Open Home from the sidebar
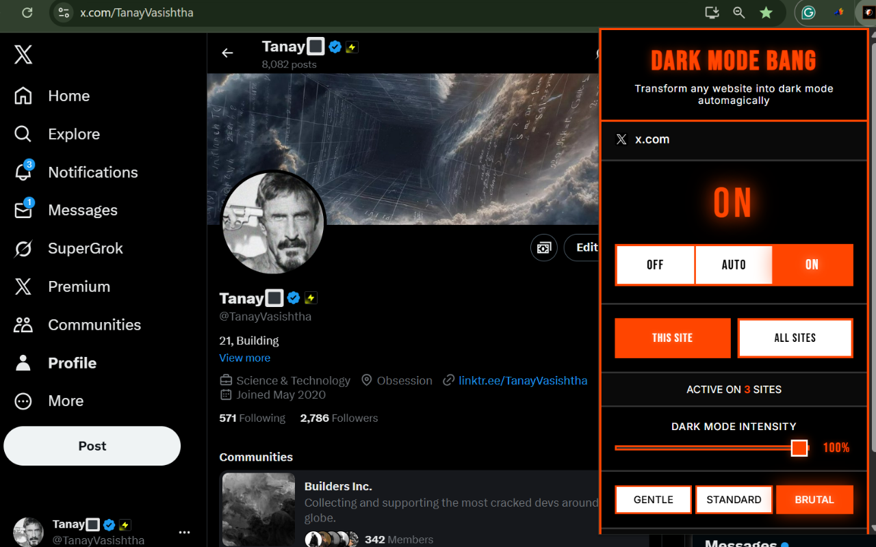Viewport: 876px width, 547px height. click(52, 96)
